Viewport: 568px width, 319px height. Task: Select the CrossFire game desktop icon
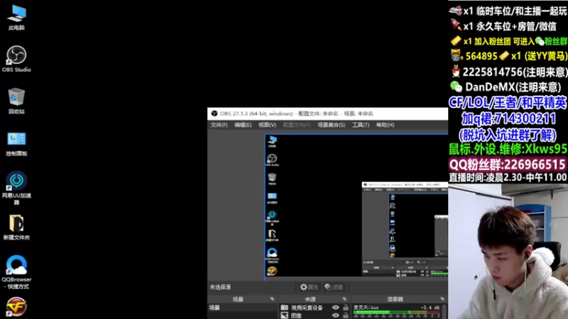coord(16,307)
